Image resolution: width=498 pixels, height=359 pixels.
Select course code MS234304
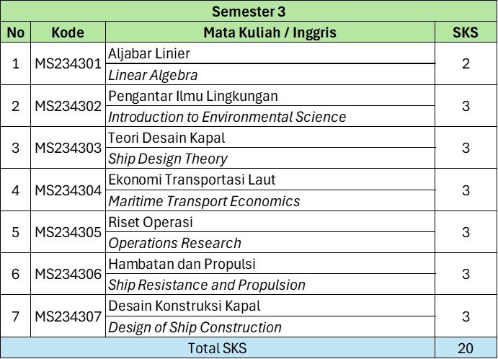point(68,190)
